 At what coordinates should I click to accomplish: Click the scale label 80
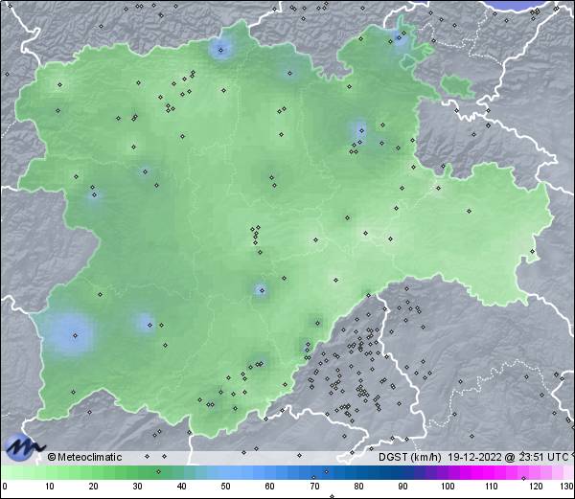(358, 487)
